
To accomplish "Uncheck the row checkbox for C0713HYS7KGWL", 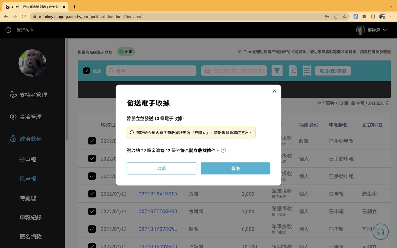I will click(x=92, y=229).
